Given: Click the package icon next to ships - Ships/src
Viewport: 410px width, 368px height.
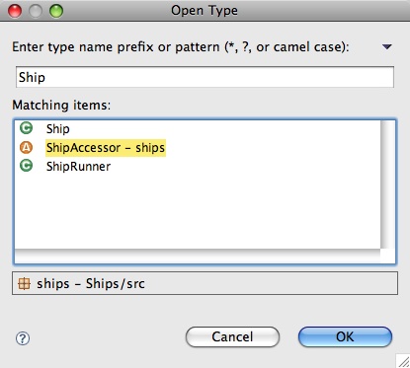Looking at the screenshot, I should (x=24, y=283).
